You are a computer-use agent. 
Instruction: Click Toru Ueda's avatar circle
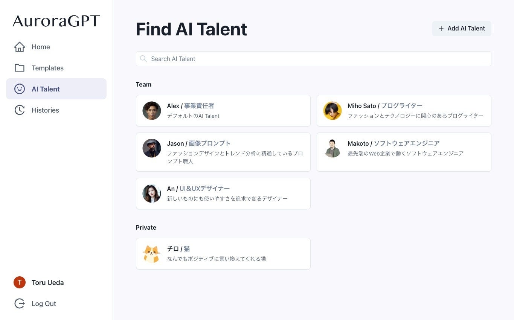tap(20, 283)
